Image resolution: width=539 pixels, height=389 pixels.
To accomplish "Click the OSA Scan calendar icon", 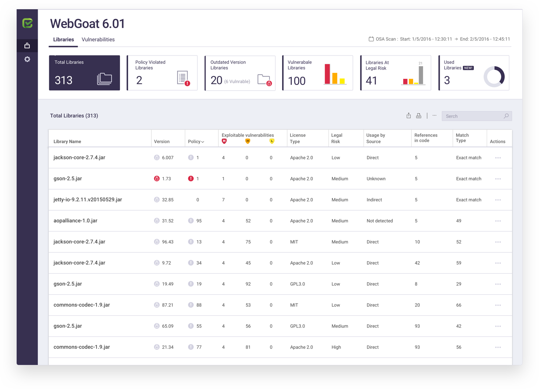I will [x=371, y=39].
